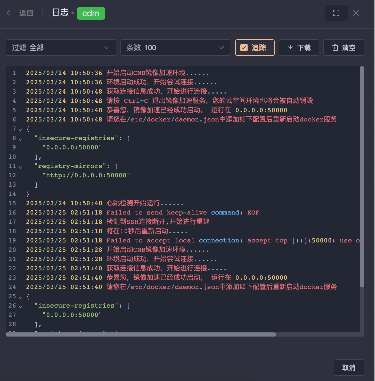Click the checkmark icon inside 追踪
Screen dimensions: 375x381
click(x=244, y=48)
